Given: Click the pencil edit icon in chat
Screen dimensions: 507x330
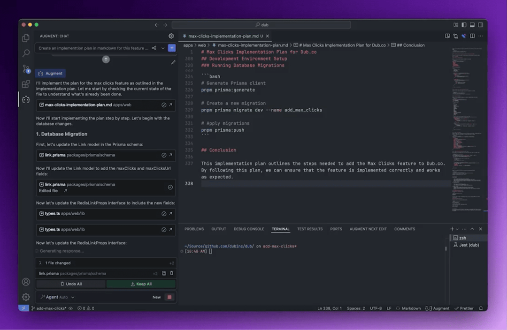Looking at the screenshot, I should pyautogui.click(x=173, y=62).
